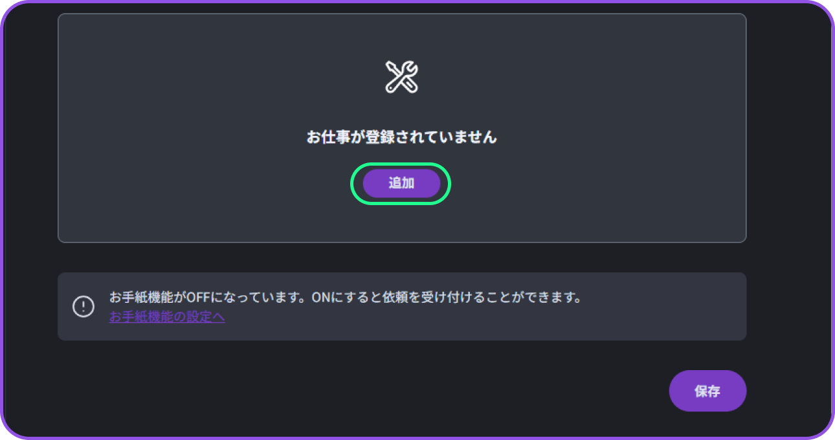Screen dimensions: 835x440
Task: Click the dark notice banner background
Action: click(401, 307)
